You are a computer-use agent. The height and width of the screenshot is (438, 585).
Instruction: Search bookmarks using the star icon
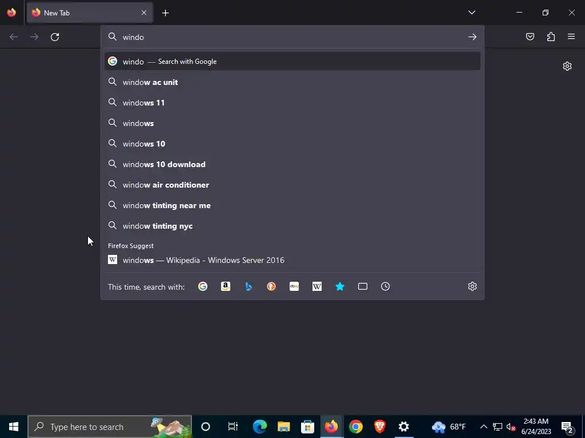tap(340, 286)
